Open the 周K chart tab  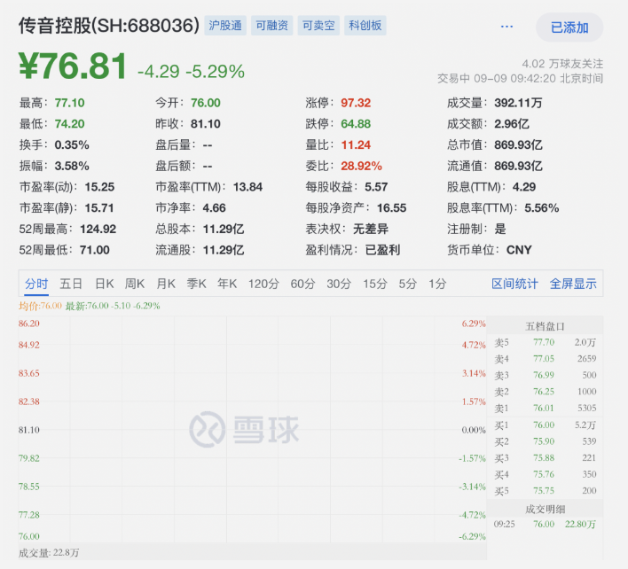(x=135, y=284)
